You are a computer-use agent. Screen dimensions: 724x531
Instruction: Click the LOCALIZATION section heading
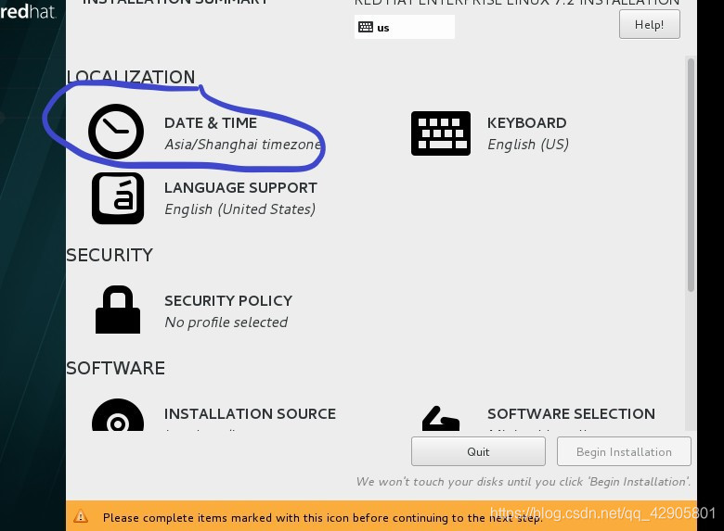[131, 77]
